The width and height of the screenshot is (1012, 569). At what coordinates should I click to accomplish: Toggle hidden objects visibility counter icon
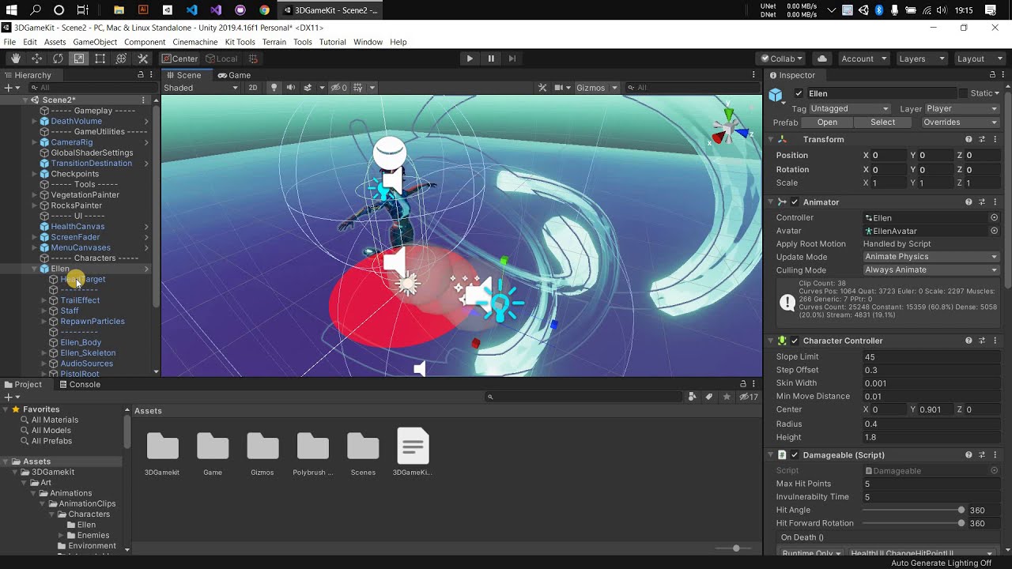tap(339, 88)
